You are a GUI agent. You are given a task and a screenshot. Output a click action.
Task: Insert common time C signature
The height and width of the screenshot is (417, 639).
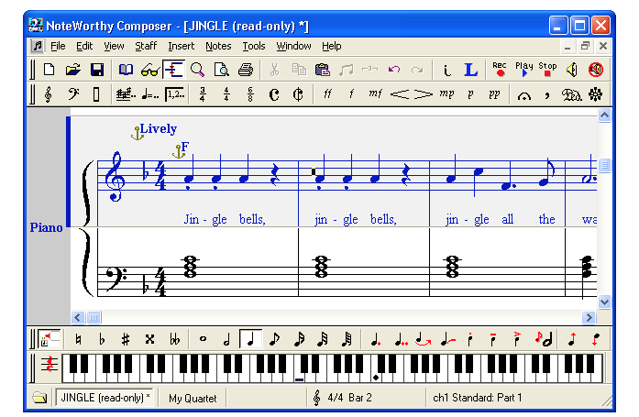click(x=274, y=94)
